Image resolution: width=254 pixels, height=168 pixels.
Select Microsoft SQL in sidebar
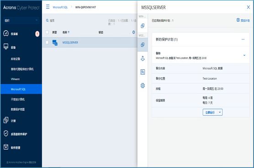[21, 89]
